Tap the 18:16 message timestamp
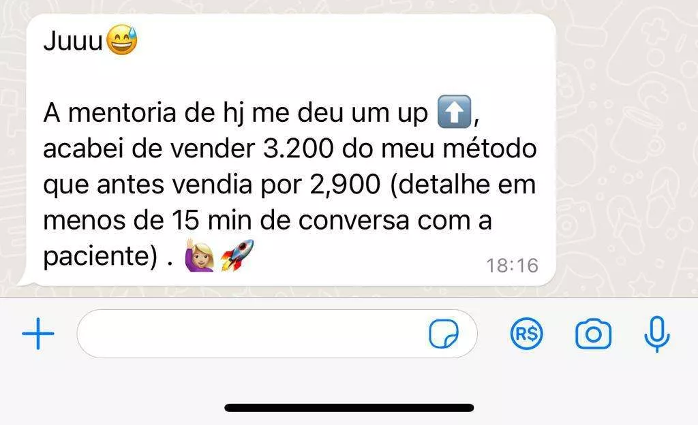This screenshot has width=698, height=425. (513, 266)
